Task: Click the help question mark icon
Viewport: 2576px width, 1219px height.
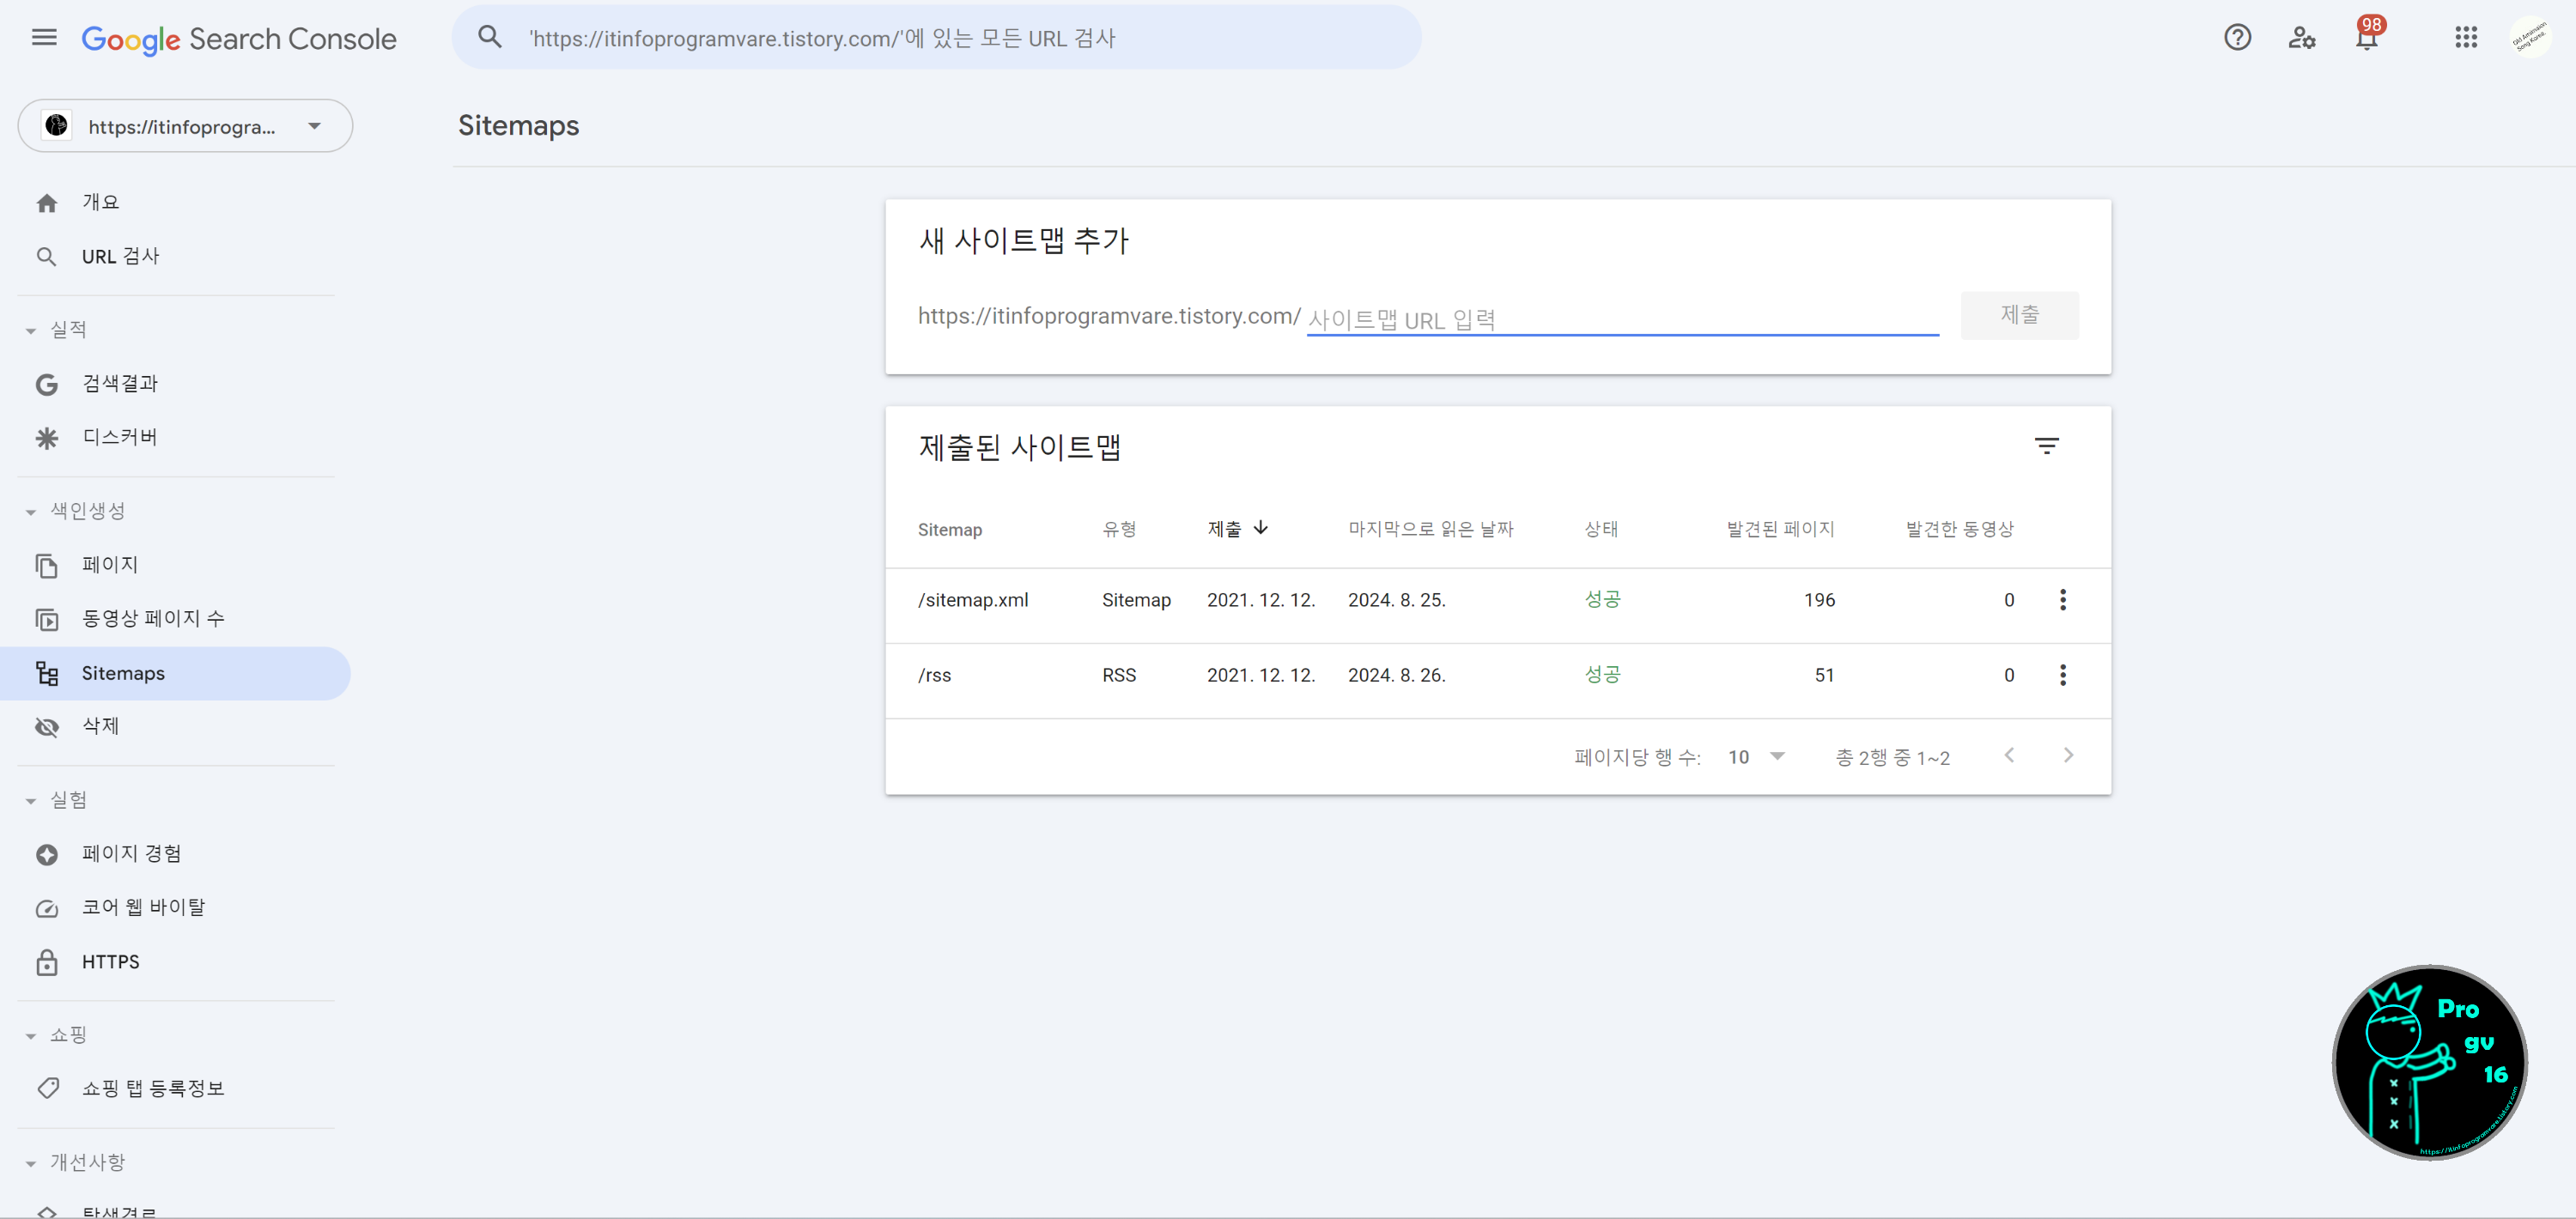Action: (x=2237, y=37)
